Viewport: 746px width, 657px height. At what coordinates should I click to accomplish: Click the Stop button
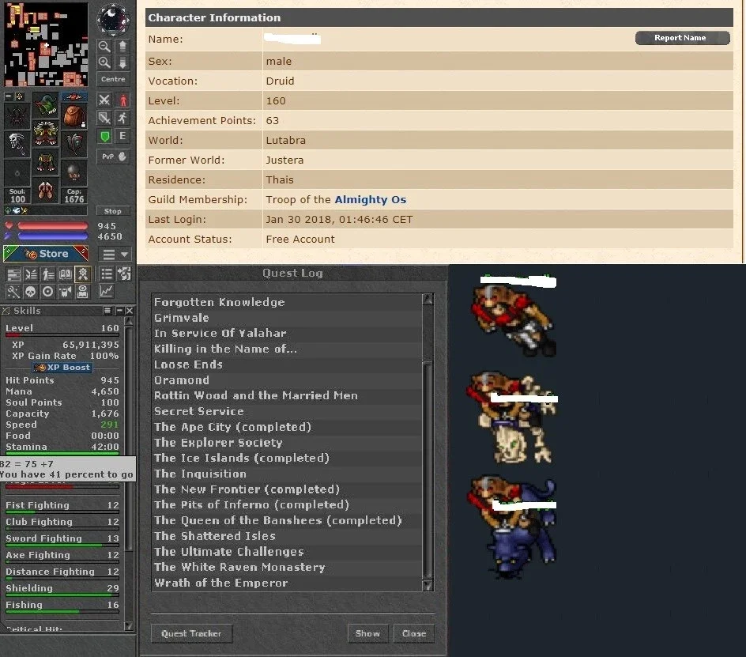pyautogui.click(x=113, y=211)
